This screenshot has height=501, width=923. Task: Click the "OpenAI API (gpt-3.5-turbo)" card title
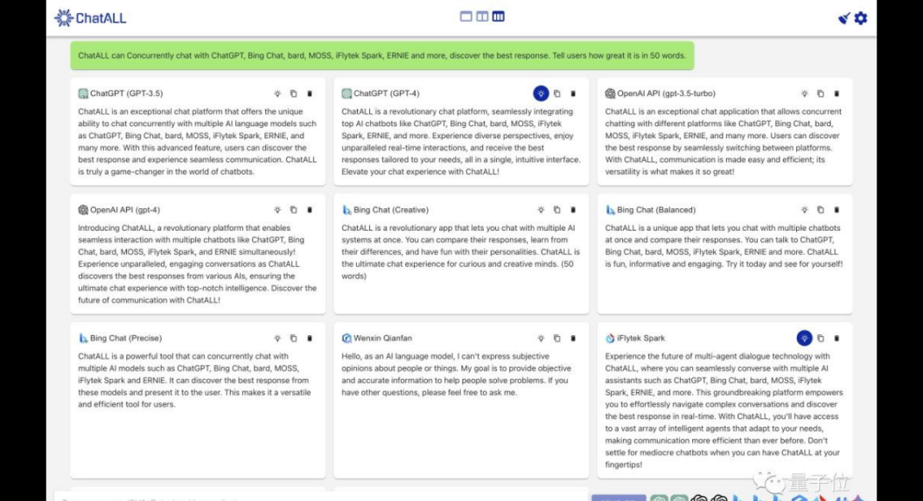pos(665,93)
